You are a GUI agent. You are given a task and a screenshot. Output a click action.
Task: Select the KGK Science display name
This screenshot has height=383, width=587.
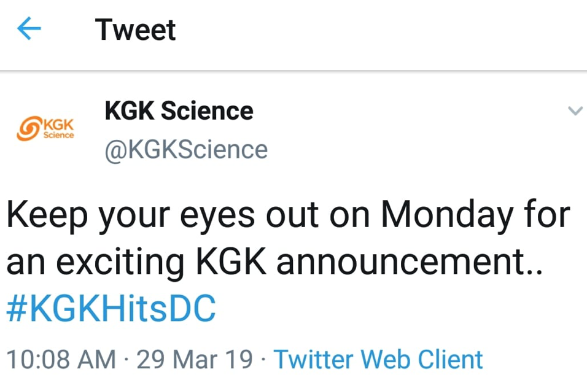click(x=179, y=111)
